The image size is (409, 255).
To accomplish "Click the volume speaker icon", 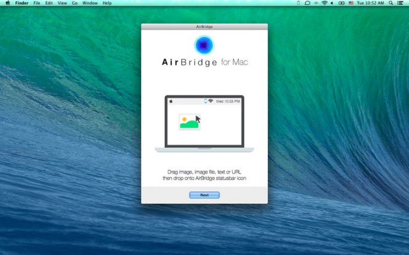I will [332, 3].
